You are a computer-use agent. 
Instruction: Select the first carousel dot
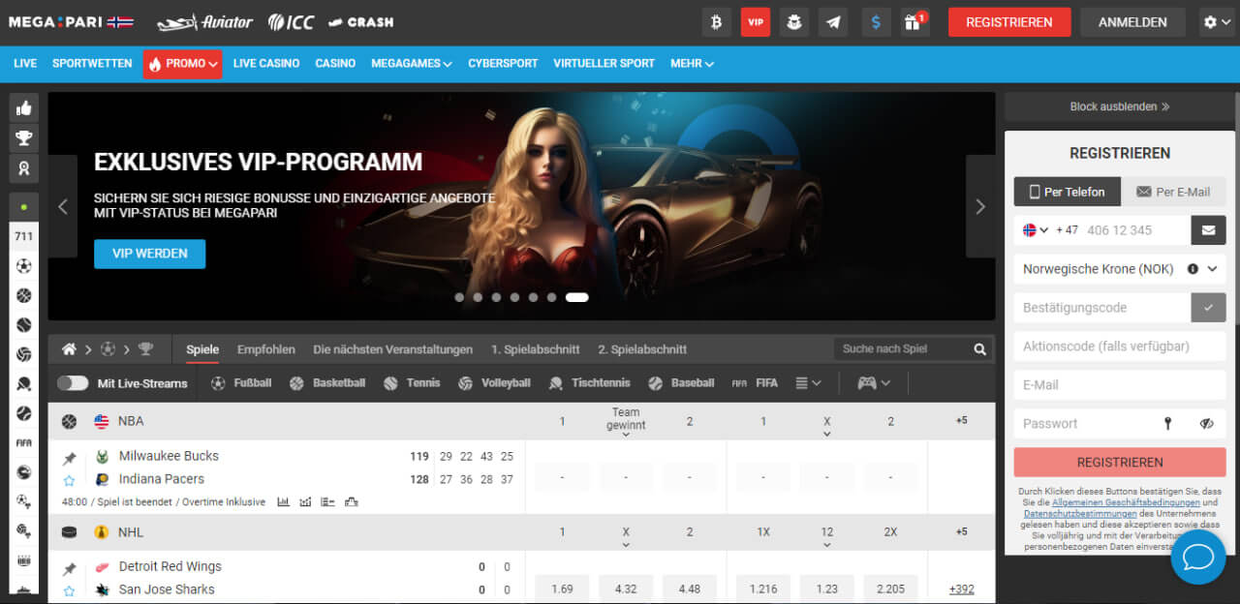point(459,298)
